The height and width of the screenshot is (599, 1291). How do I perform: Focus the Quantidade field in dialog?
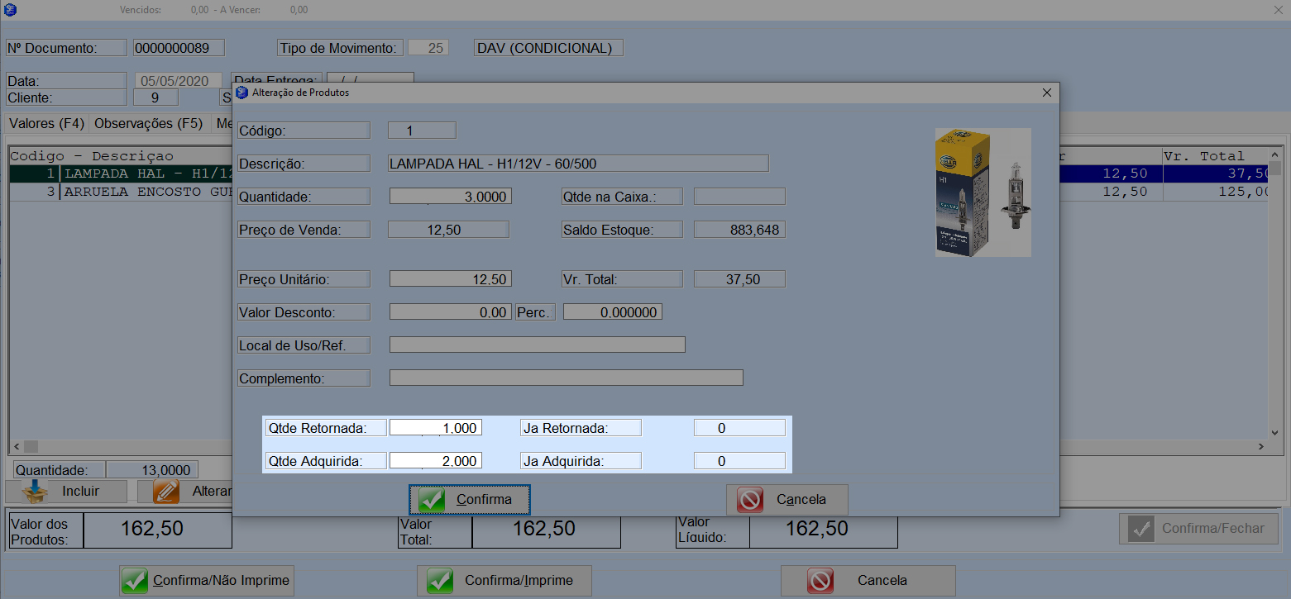450,197
